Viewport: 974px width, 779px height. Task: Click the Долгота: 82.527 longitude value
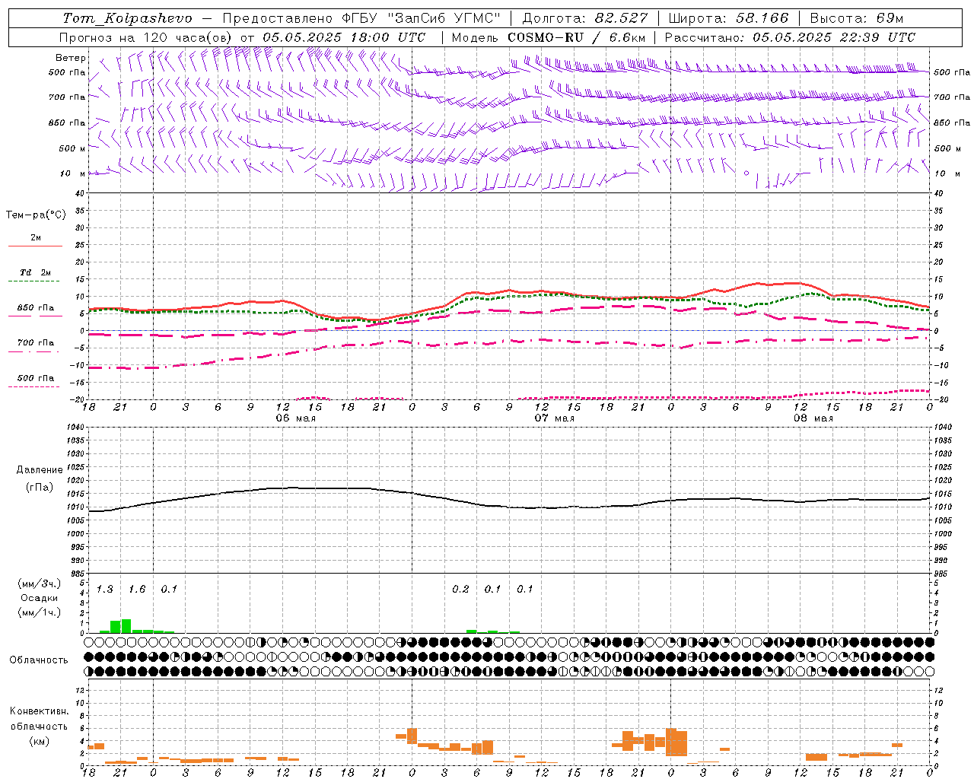[585, 17]
